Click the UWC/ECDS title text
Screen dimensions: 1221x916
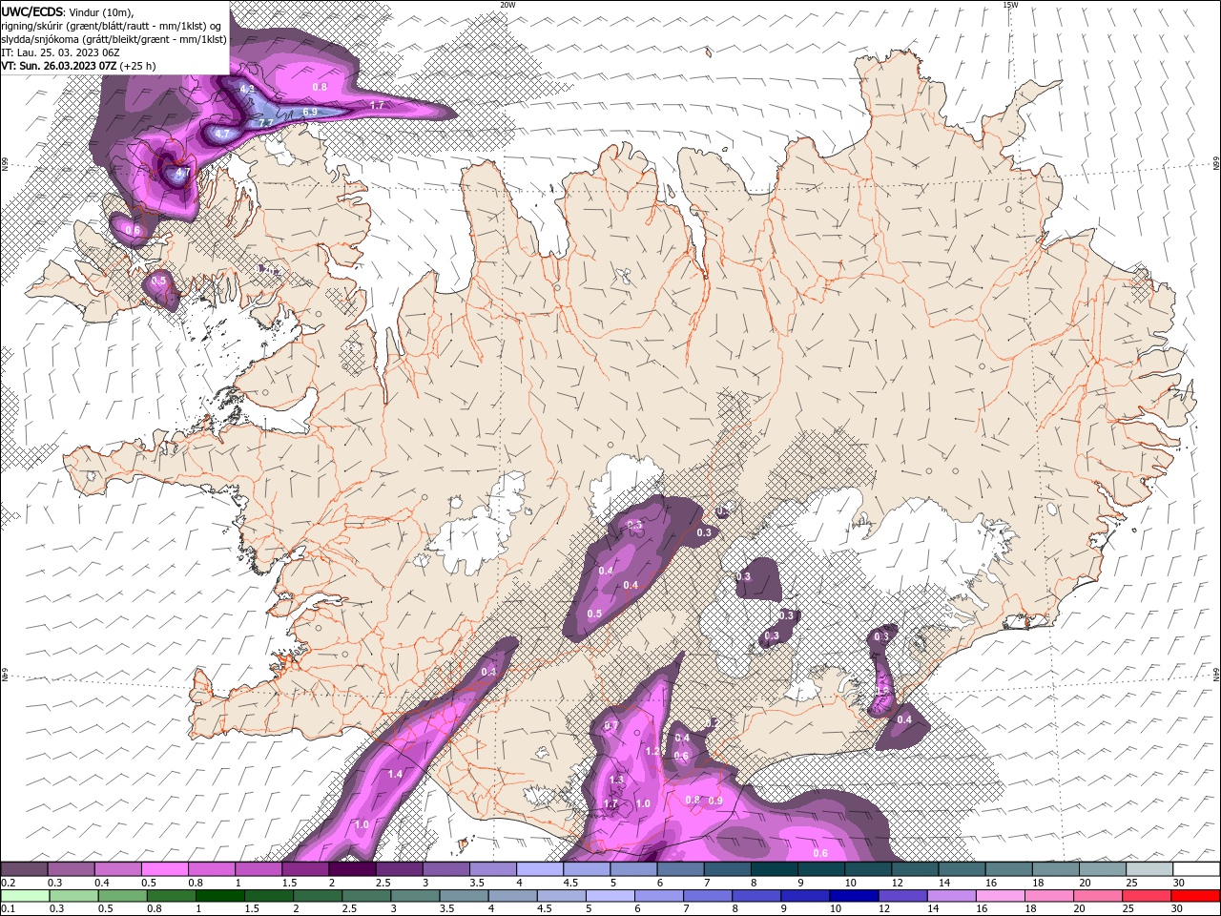pyautogui.click(x=32, y=11)
